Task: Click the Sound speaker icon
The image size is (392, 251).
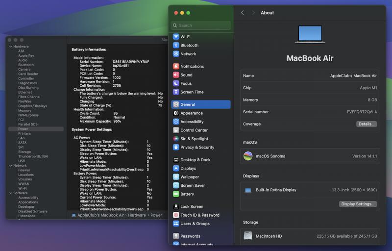Action: (176, 75)
